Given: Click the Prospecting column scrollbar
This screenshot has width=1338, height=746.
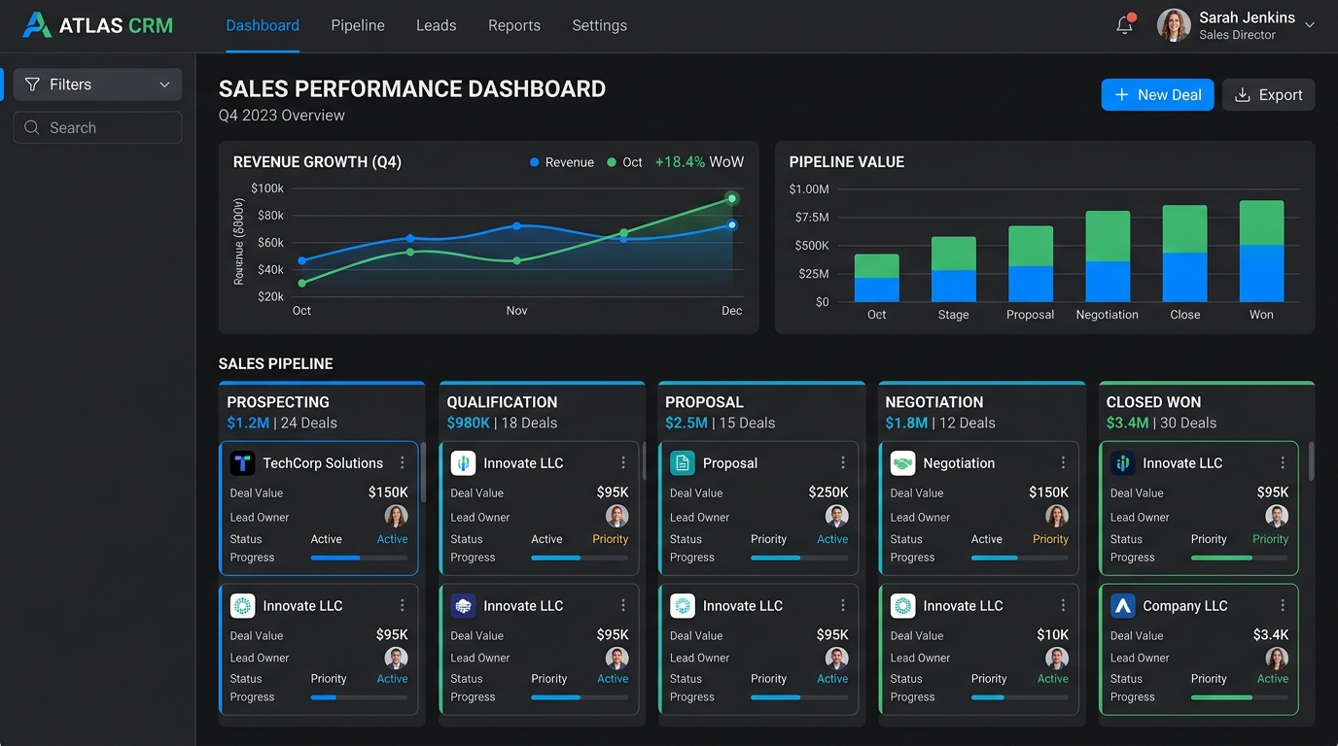Looking at the screenshot, I should 423,473.
